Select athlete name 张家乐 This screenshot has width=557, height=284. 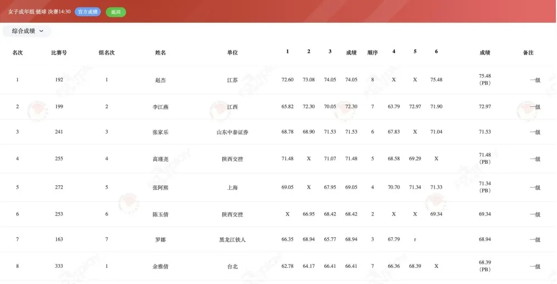(160, 132)
